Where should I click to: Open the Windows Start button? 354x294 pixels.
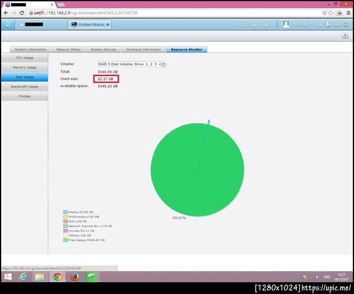[8, 277]
